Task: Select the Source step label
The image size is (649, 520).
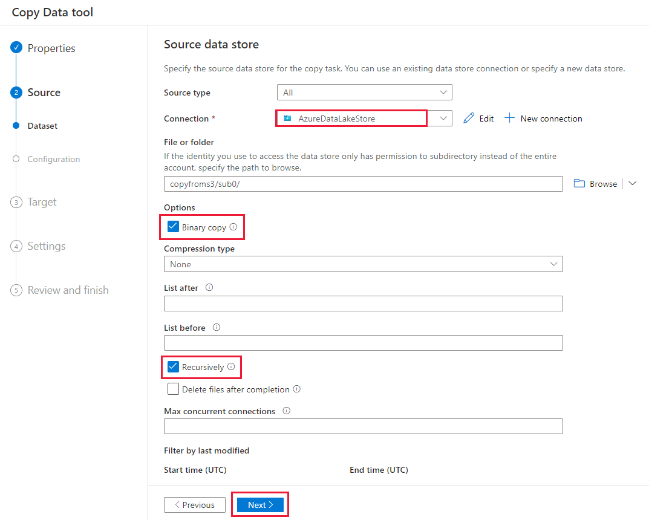Action: click(44, 93)
